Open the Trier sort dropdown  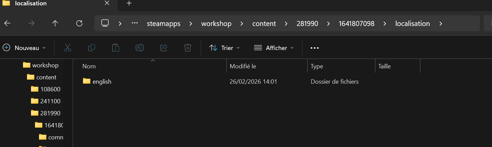click(x=224, y=48)
